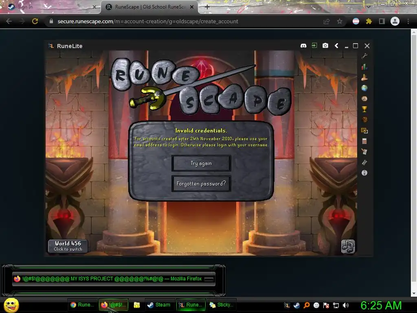The image size is (417, 313).
Task: Open the Chrome three-dot menu
Action: pyautogui.click(x=408, y=21)
